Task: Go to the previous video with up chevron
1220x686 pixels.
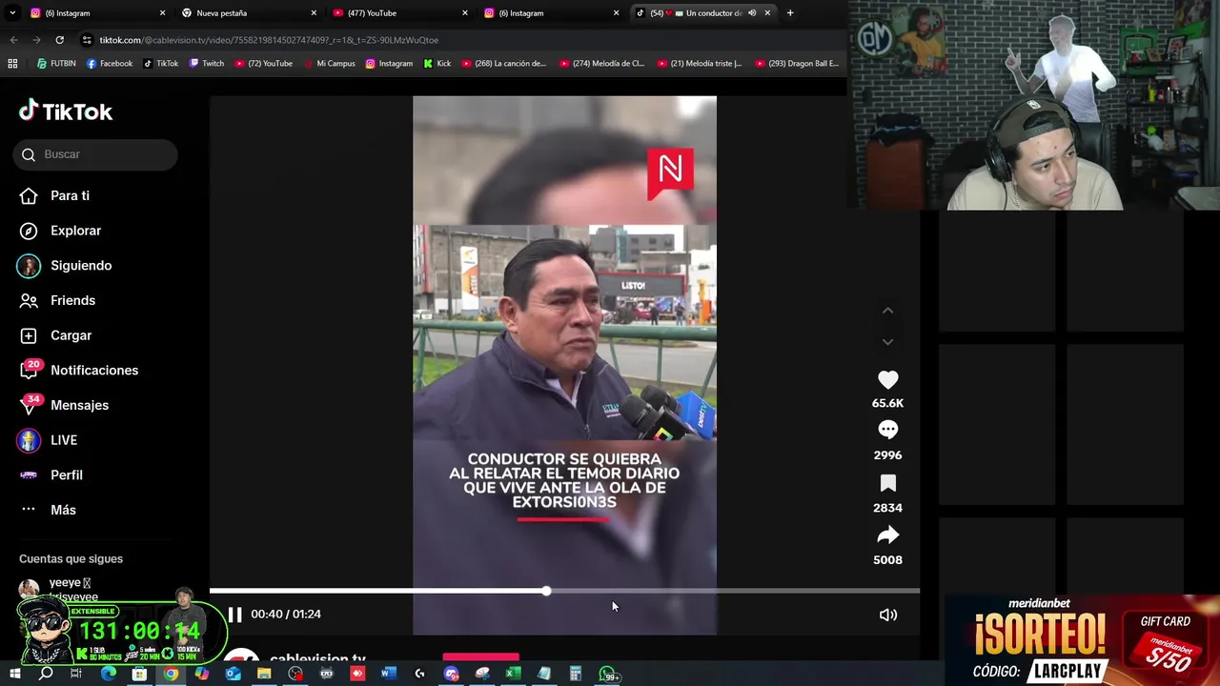Action: (887, 311)
